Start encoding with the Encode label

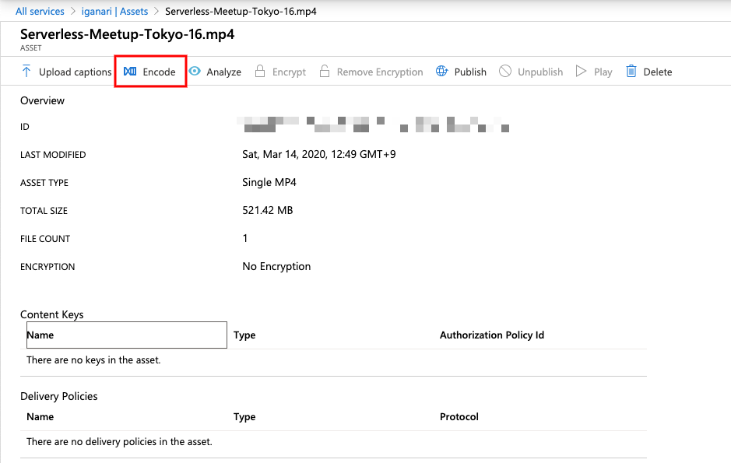[159, 72]
